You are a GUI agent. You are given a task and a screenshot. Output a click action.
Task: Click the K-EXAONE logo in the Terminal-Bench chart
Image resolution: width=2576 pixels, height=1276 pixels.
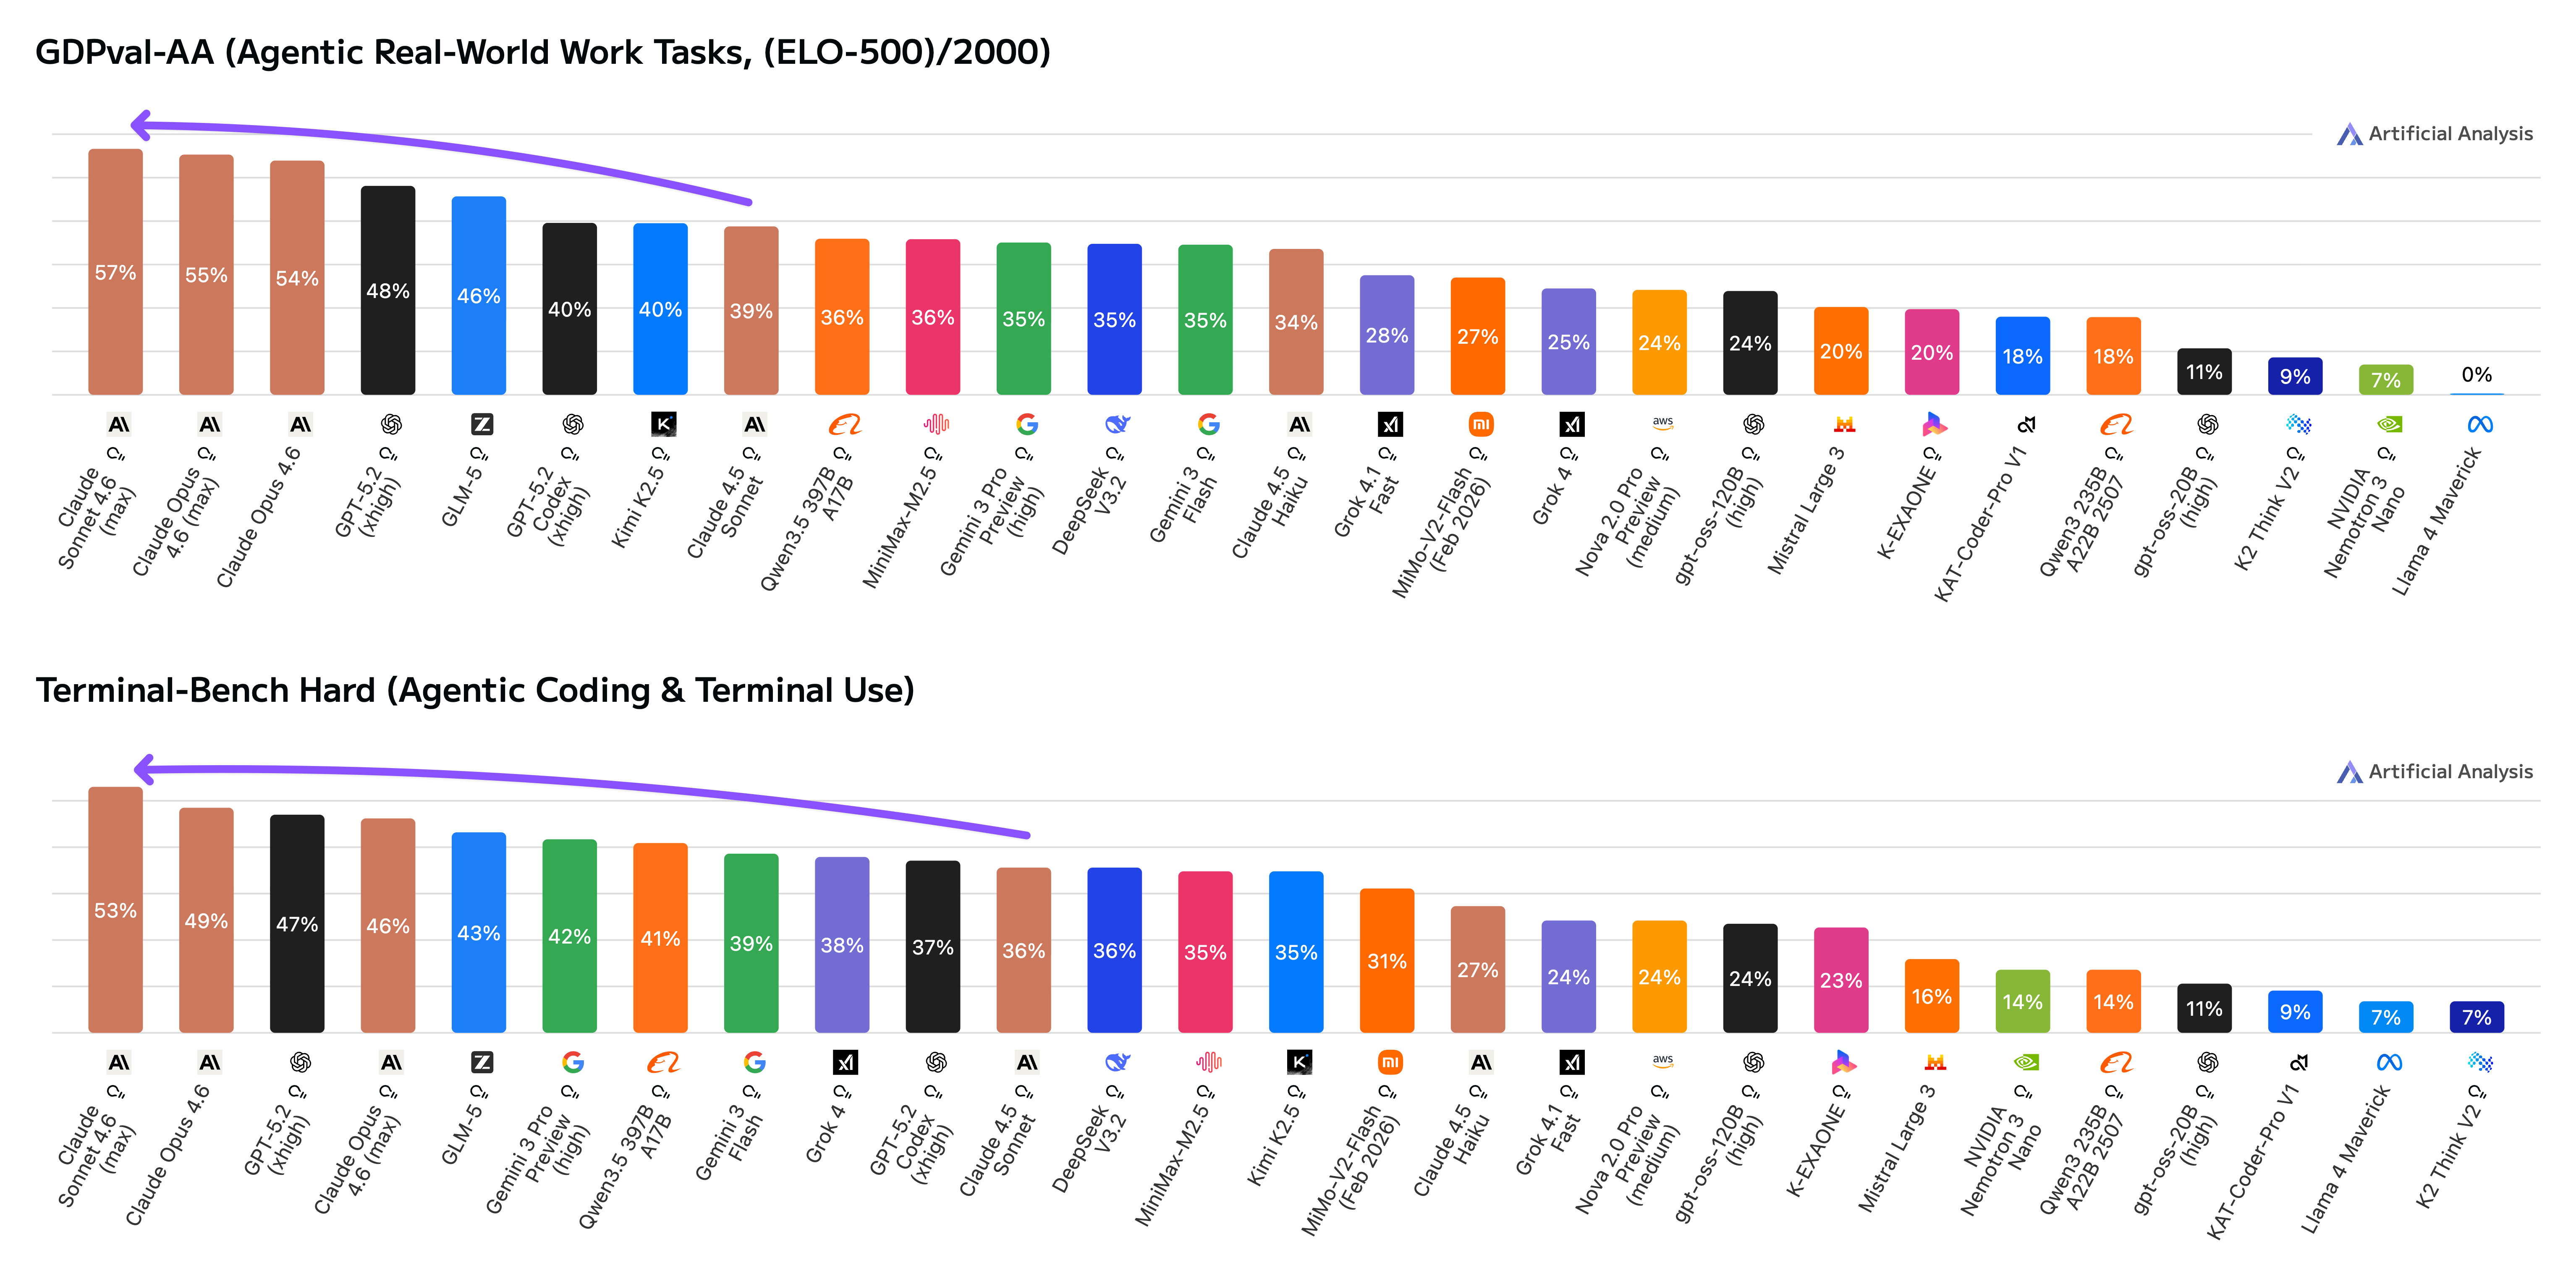pyautogui.click(x=1843, y=1062)
